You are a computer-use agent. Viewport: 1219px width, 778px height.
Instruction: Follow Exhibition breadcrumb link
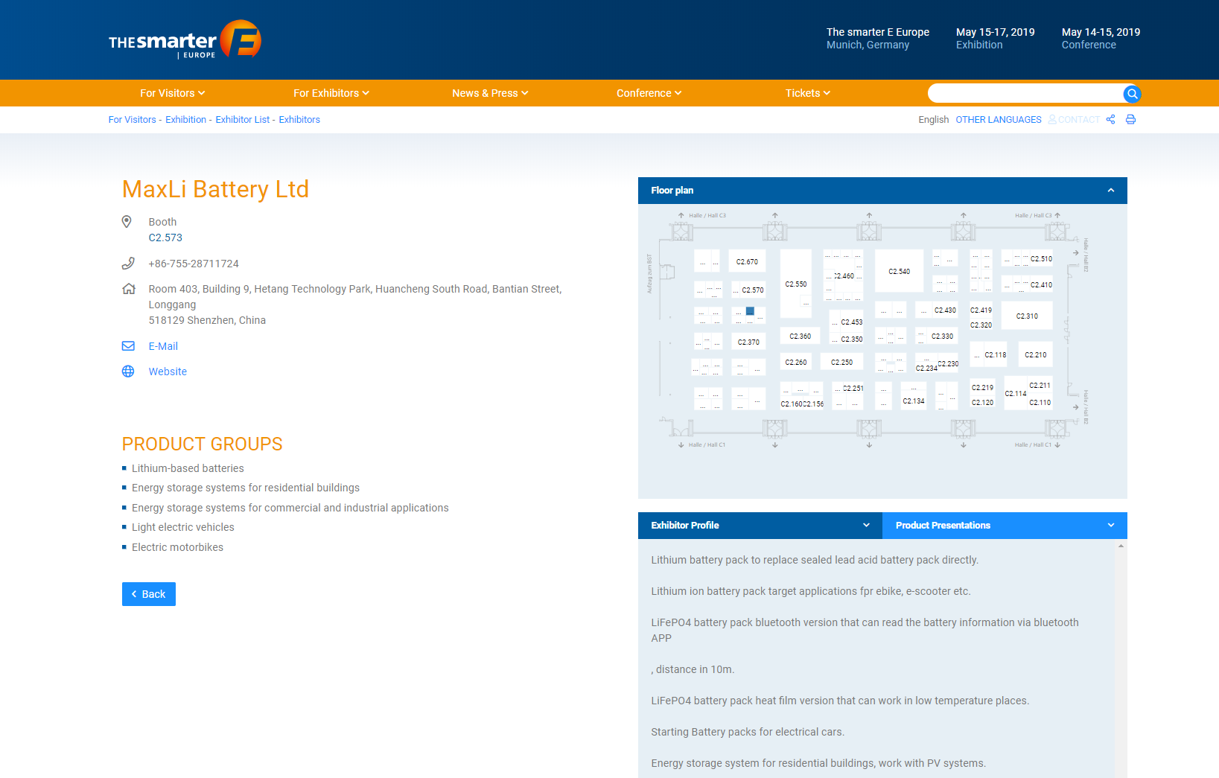(x=186, y=120)
